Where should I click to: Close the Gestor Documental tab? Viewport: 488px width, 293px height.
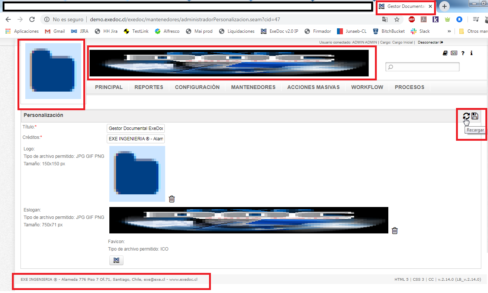click(x=430, y=6)
